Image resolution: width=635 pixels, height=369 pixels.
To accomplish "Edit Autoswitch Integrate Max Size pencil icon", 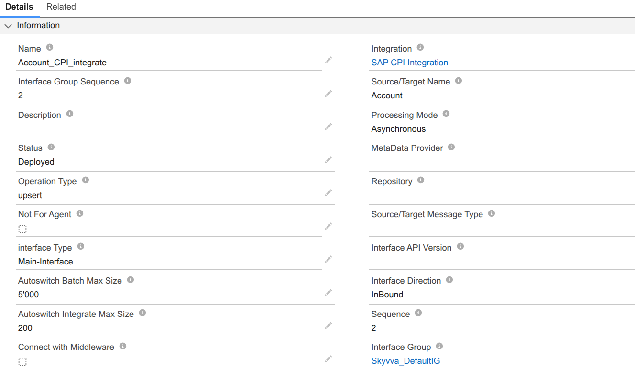I will (x=328, y=326).
